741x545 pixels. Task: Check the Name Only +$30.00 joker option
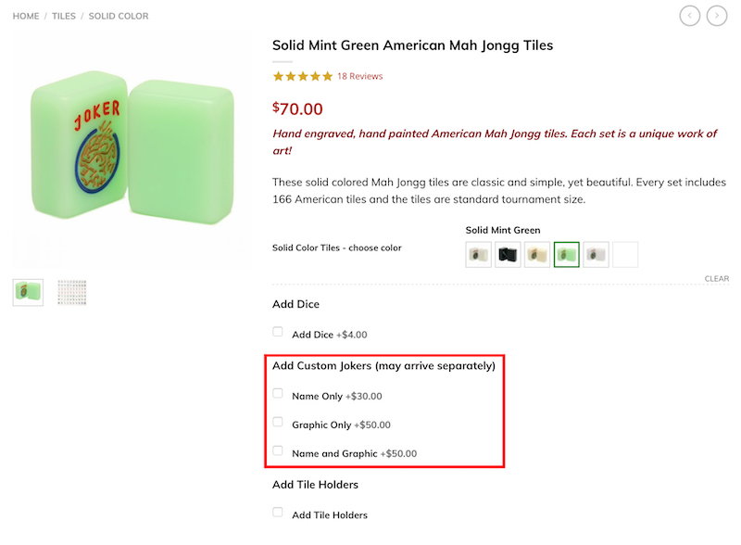277,392
